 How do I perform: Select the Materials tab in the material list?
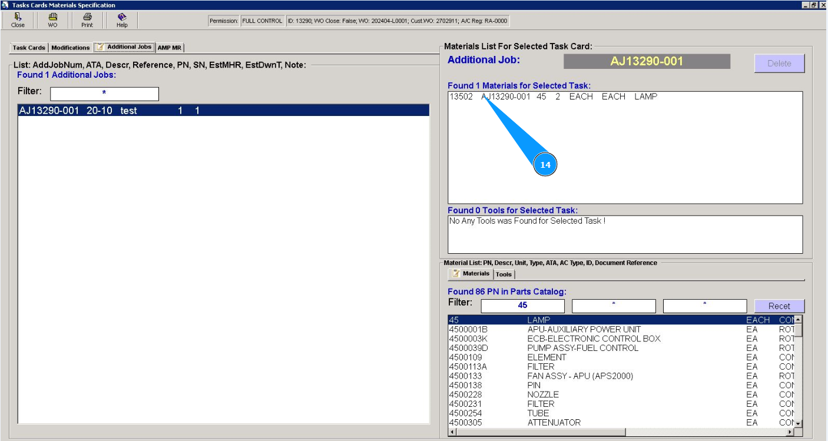tap(471, 274)
